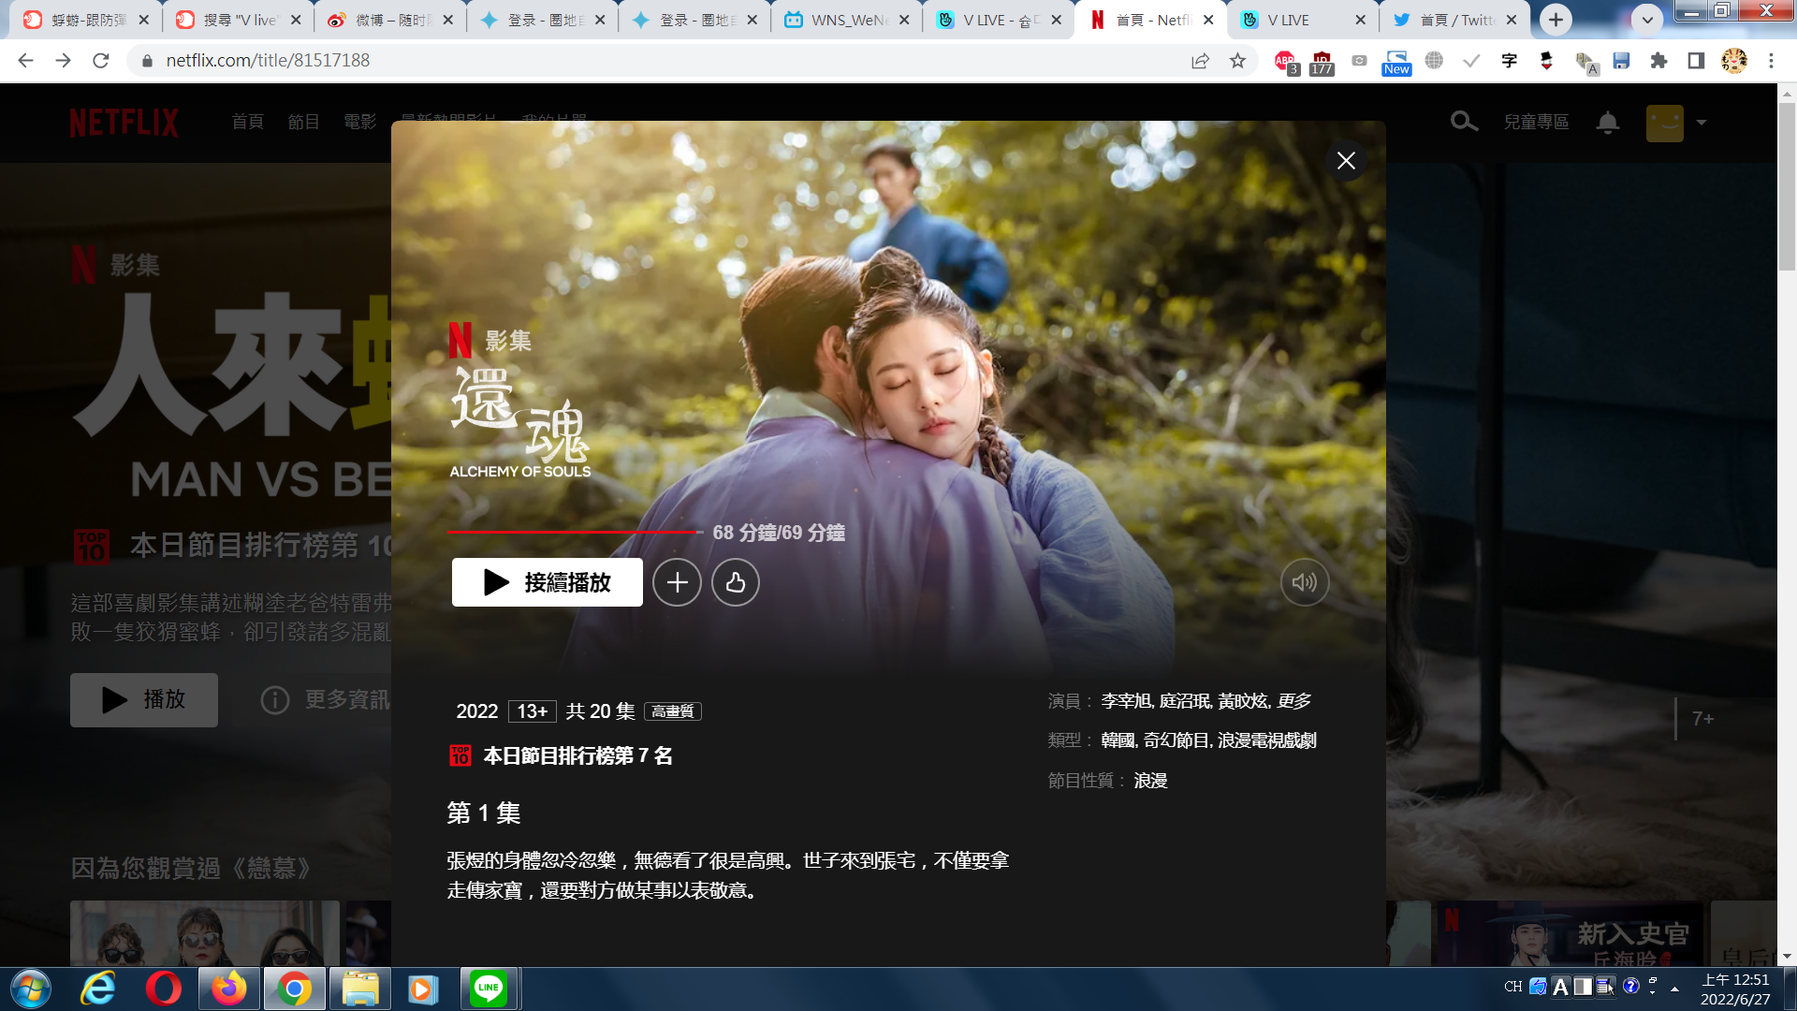Toggle trailer audio with speaker icon
The image size is (1797, 1011).
coord(1305,582)
